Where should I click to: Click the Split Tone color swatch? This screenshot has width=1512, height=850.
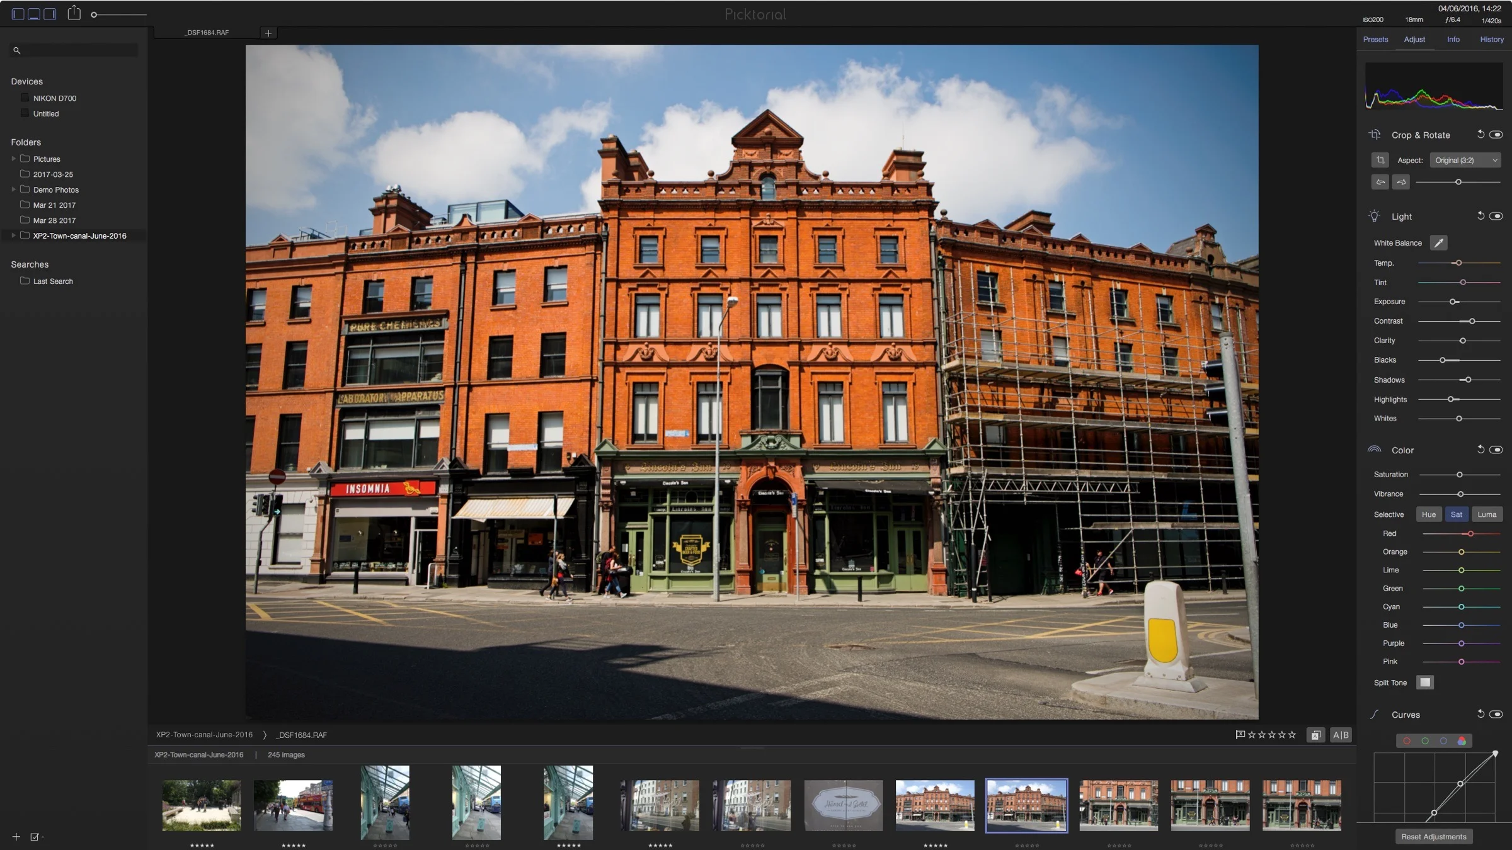pyautogui.click(x=1424, y=683)
